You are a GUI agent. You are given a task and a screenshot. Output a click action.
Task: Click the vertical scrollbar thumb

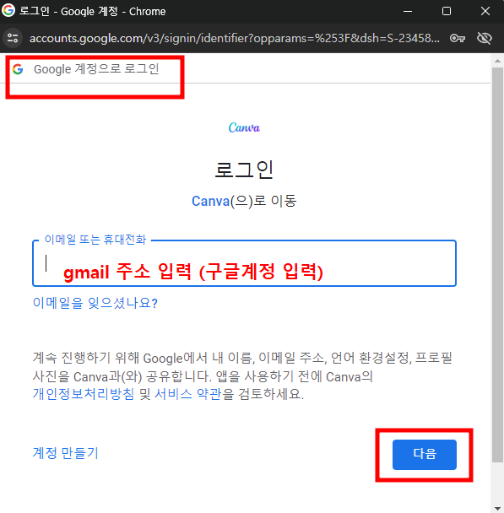coord(497,265)
